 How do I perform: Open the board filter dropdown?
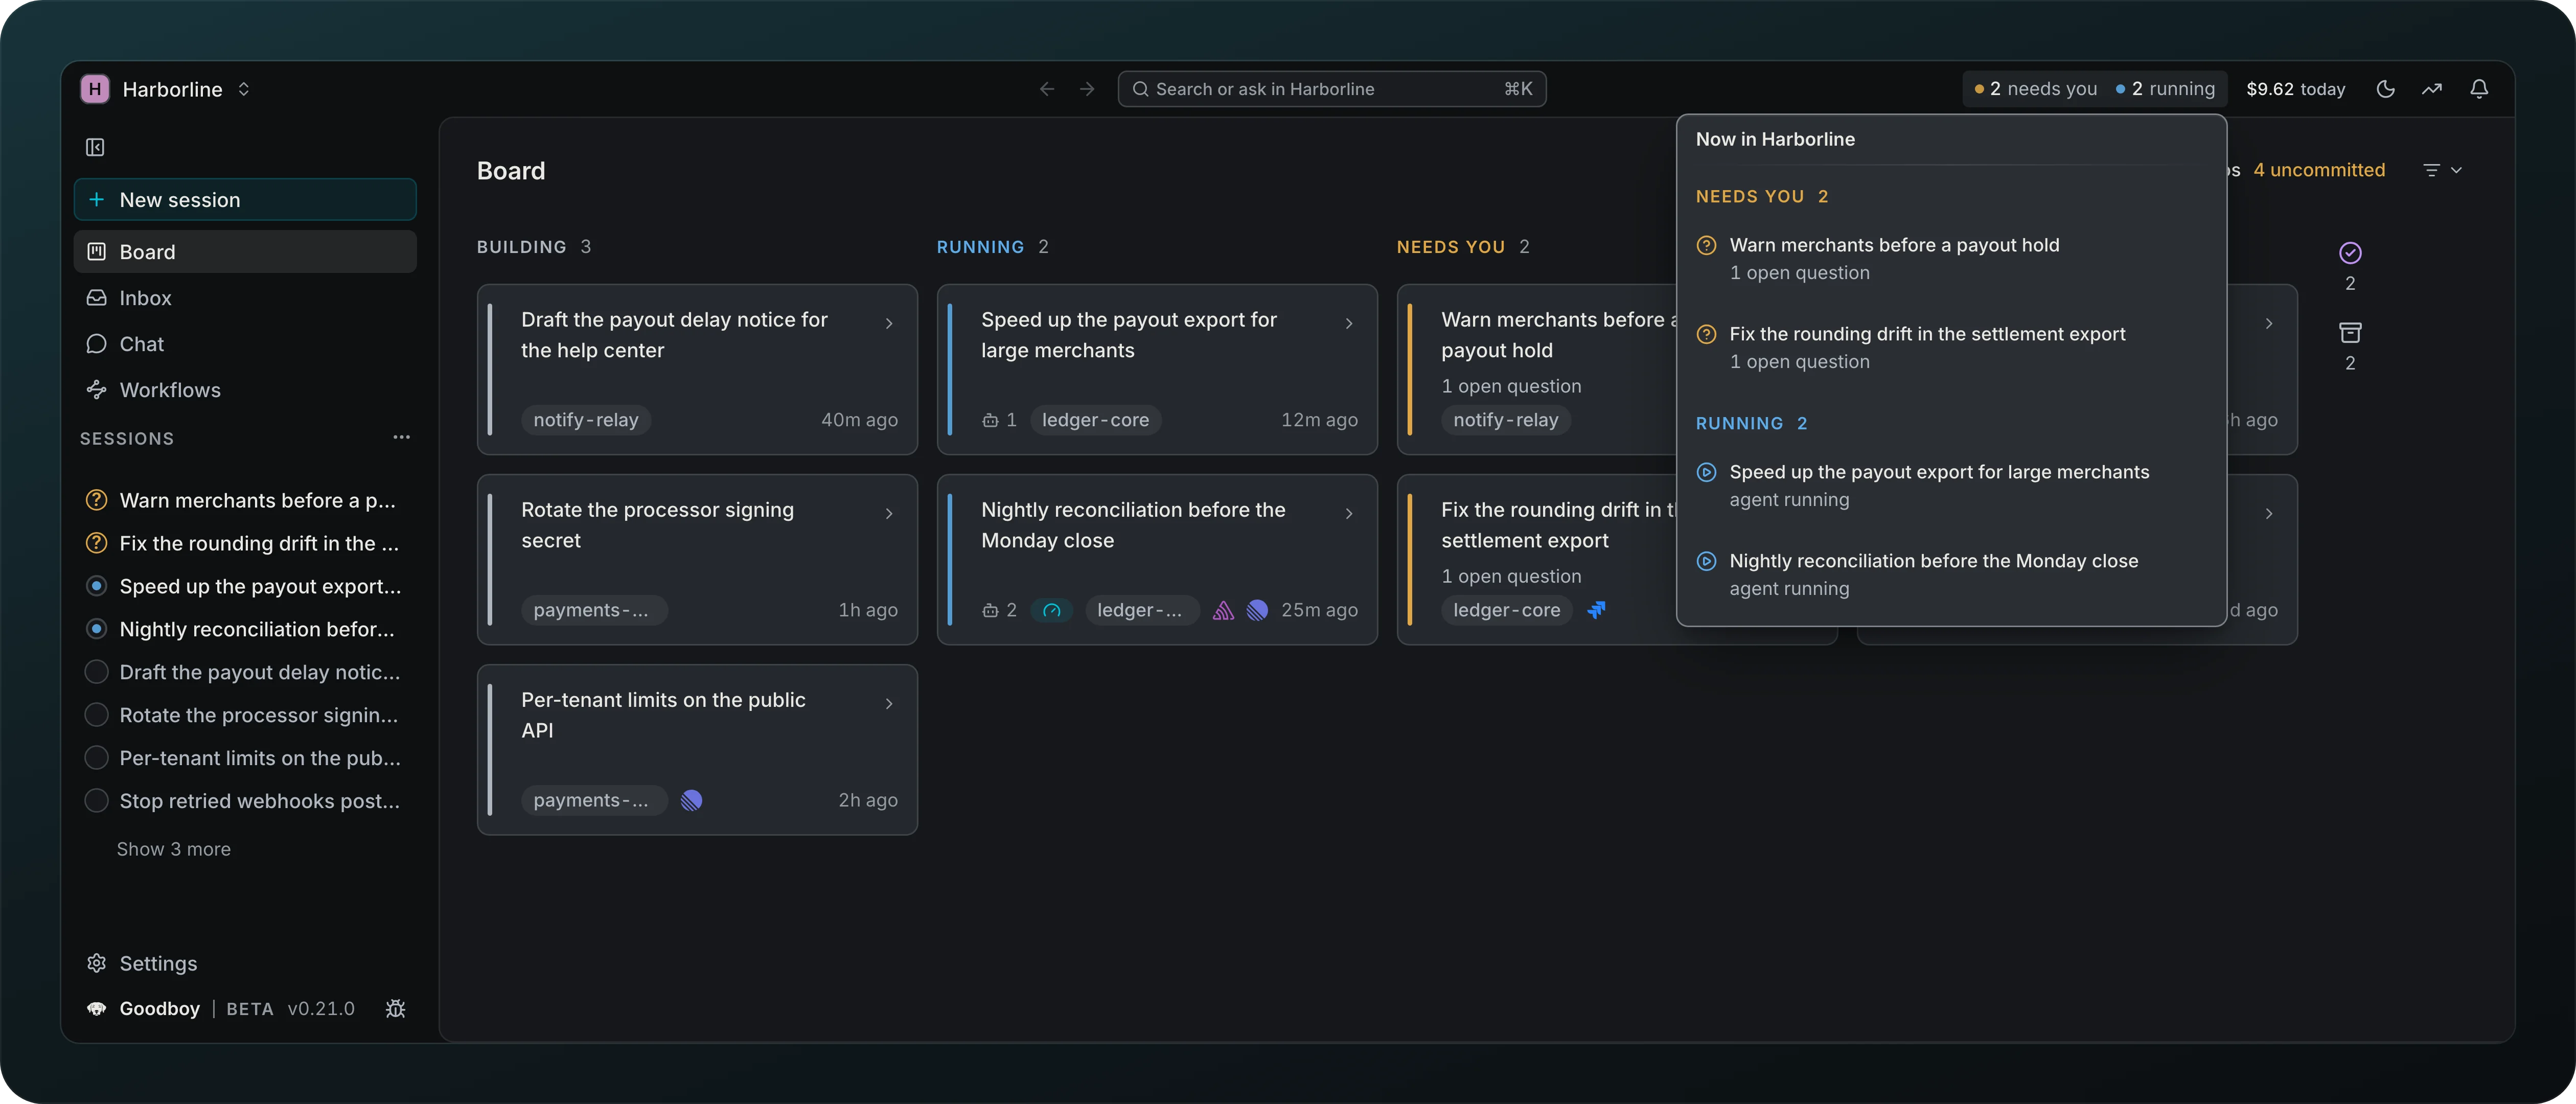point(2442,170)
